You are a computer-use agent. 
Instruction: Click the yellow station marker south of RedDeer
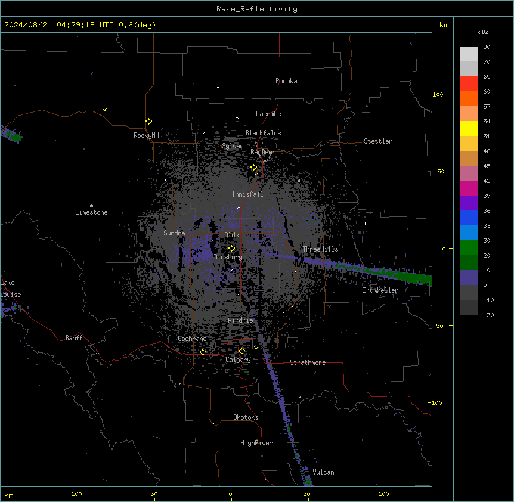[254, 168]
